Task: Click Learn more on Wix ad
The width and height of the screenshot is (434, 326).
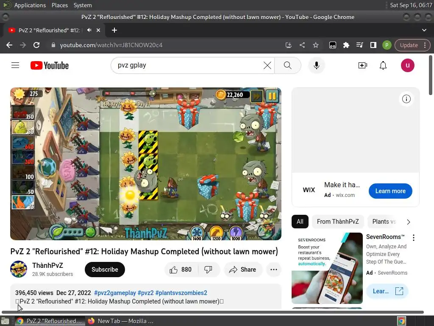Action: (x=390, y=191)
